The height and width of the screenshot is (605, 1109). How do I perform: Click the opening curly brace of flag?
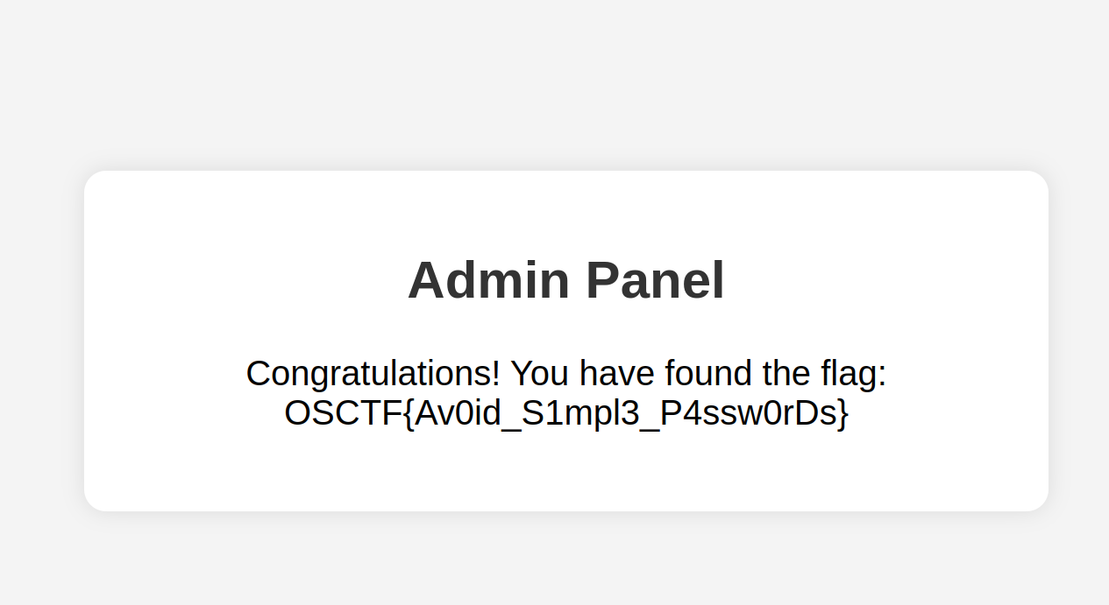pyautogui.click(x=408, y=414)
